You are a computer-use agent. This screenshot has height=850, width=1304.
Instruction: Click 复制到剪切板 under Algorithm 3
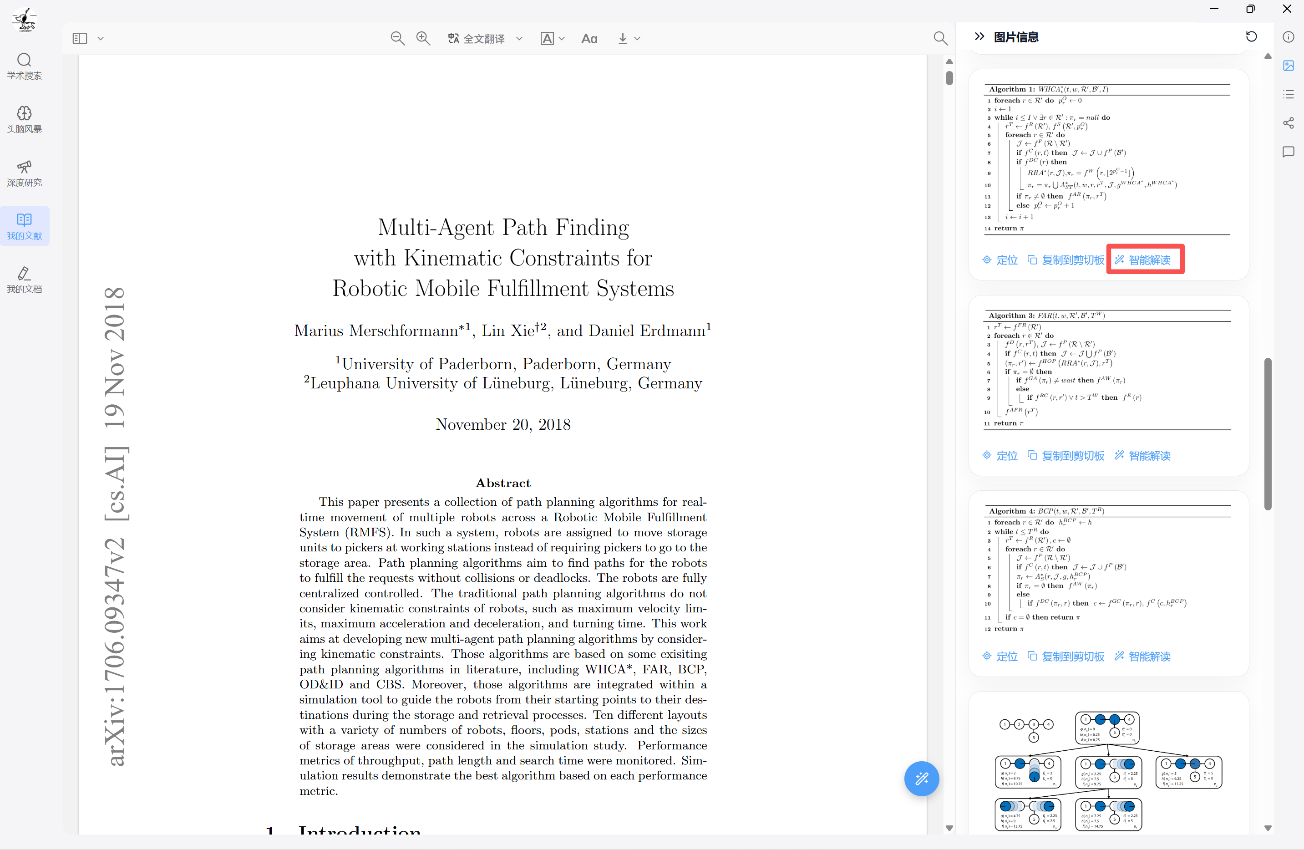point(1066,456)
